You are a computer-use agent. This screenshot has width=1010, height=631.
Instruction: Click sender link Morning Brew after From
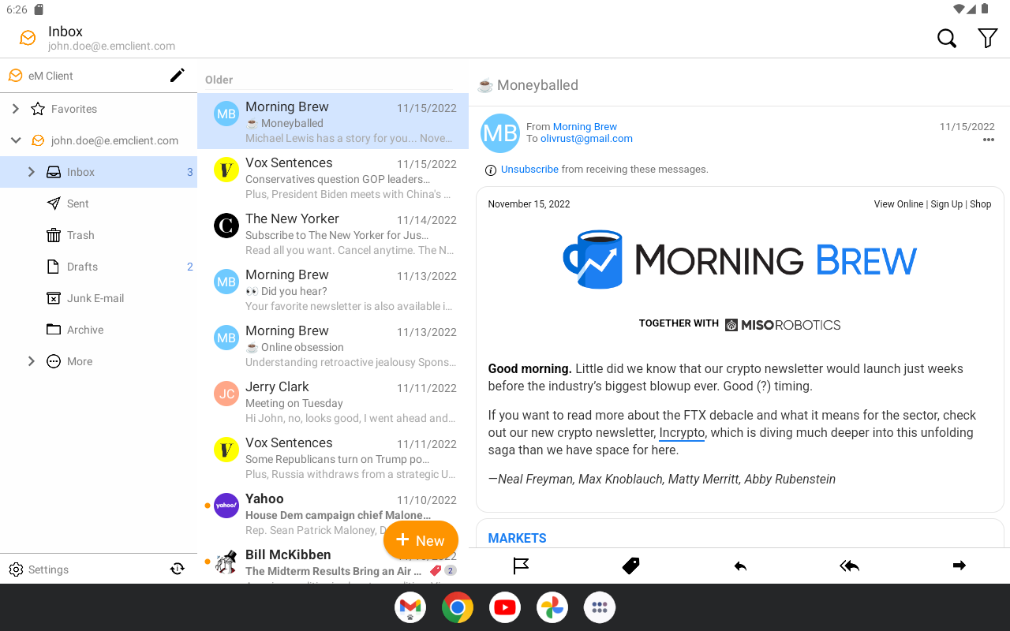click(x=585, y=126)
